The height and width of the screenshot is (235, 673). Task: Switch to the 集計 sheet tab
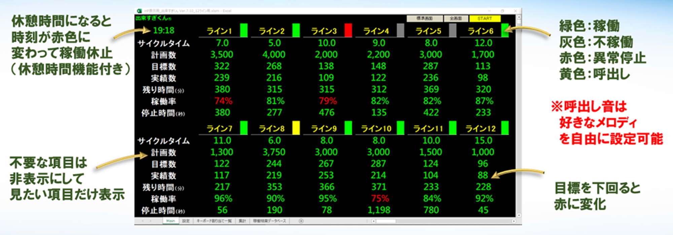(242, 221)
